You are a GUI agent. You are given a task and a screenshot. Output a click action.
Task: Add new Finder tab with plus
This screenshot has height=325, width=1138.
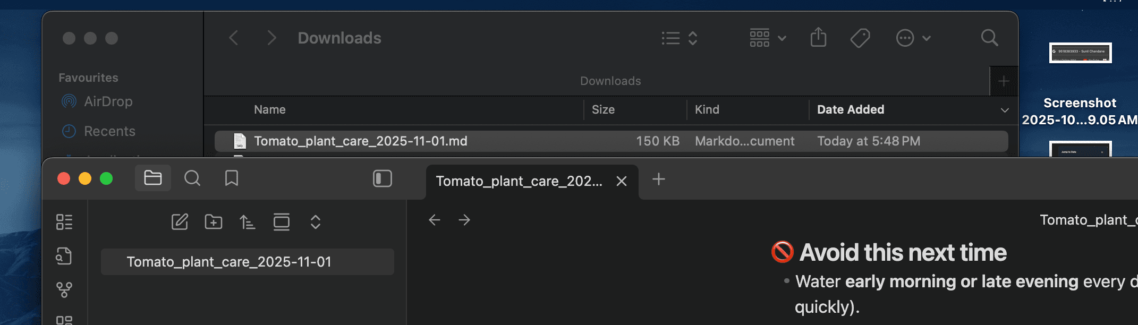click(x=1004, y=81)
